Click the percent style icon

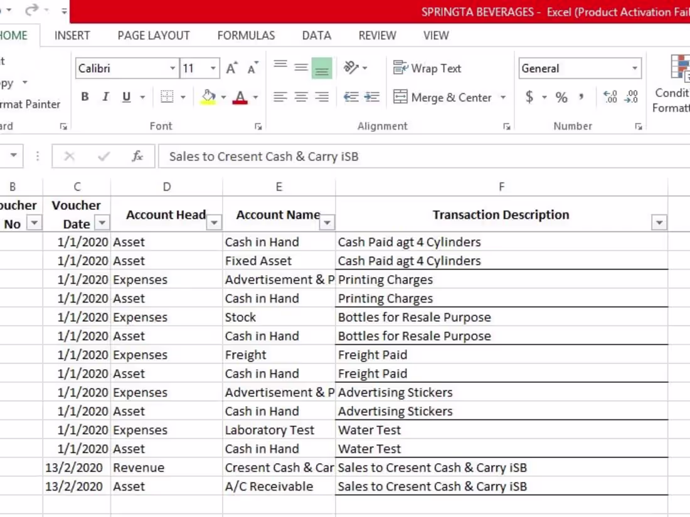pyautogui.click(x=561, y=97)
